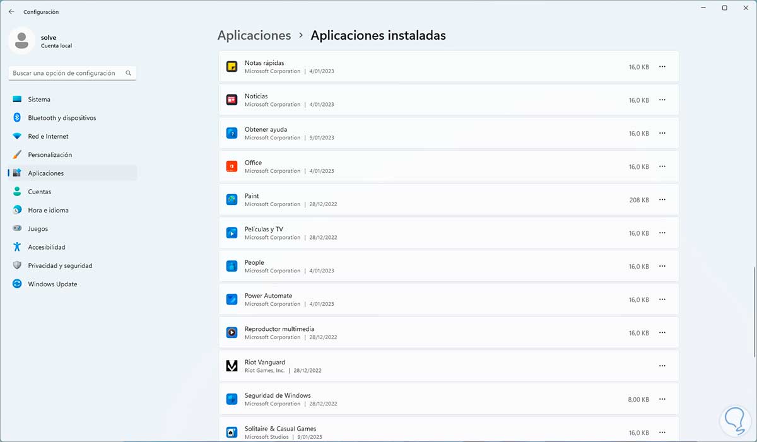Open the three-dot menu for Riot Vanguard
Viewport: 757px width, 442px height.
[x=662, y=366]
